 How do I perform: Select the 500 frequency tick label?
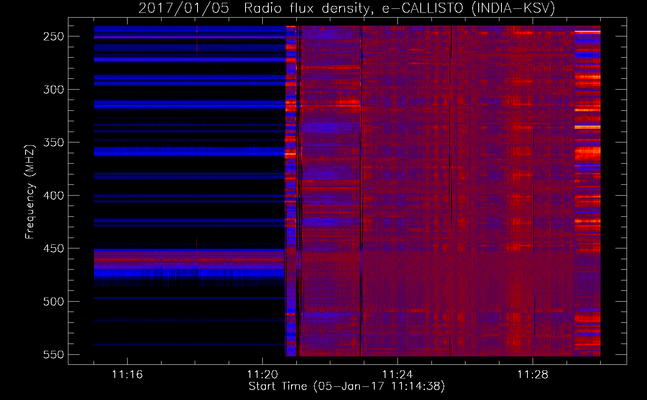[54, 302]
